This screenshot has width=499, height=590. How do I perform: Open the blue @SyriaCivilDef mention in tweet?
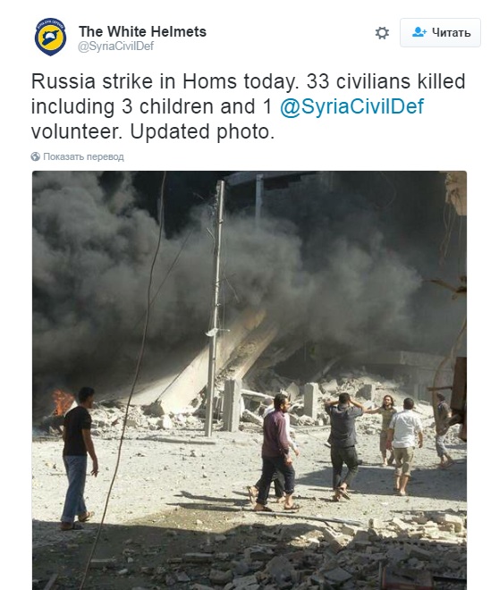click(x=351, y=106)
